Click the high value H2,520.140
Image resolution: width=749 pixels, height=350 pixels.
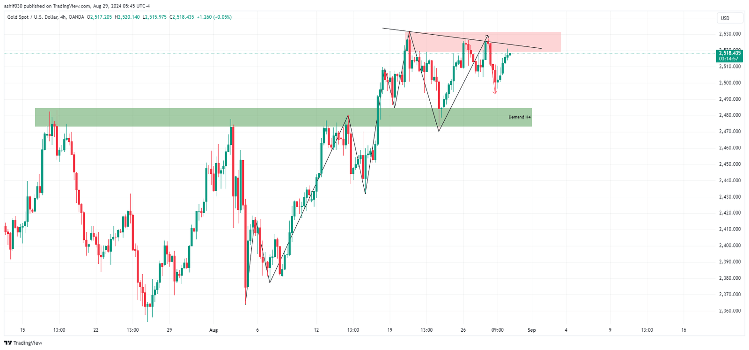click(x=127, y=17)
